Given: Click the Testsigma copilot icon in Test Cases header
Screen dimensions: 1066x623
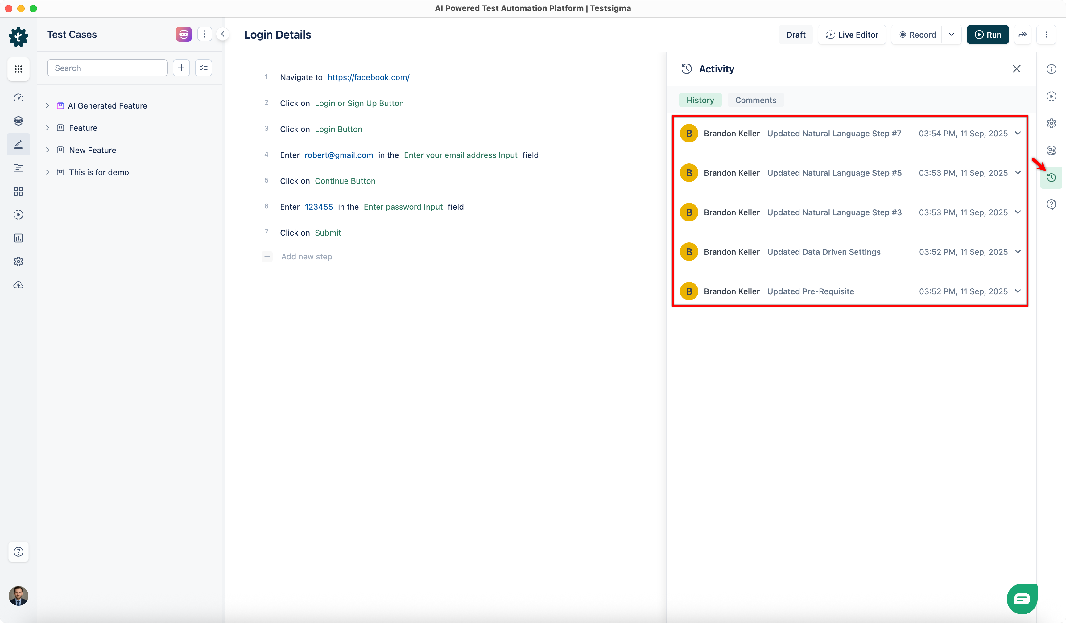Looking at the screenshot, I should coord(184,34).
